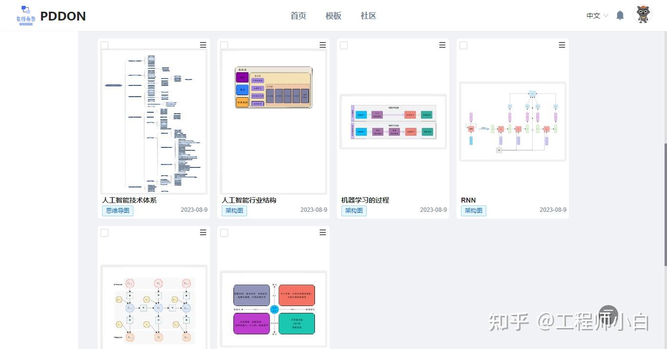Open card menu on RNN diagram
The height and width of the screenshot is (349, 667).
562,45
